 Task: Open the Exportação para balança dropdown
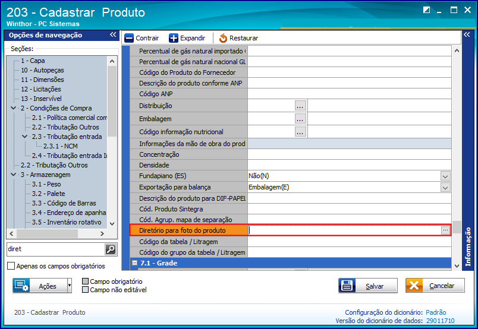pyautogui.click(x=445, y=187)
